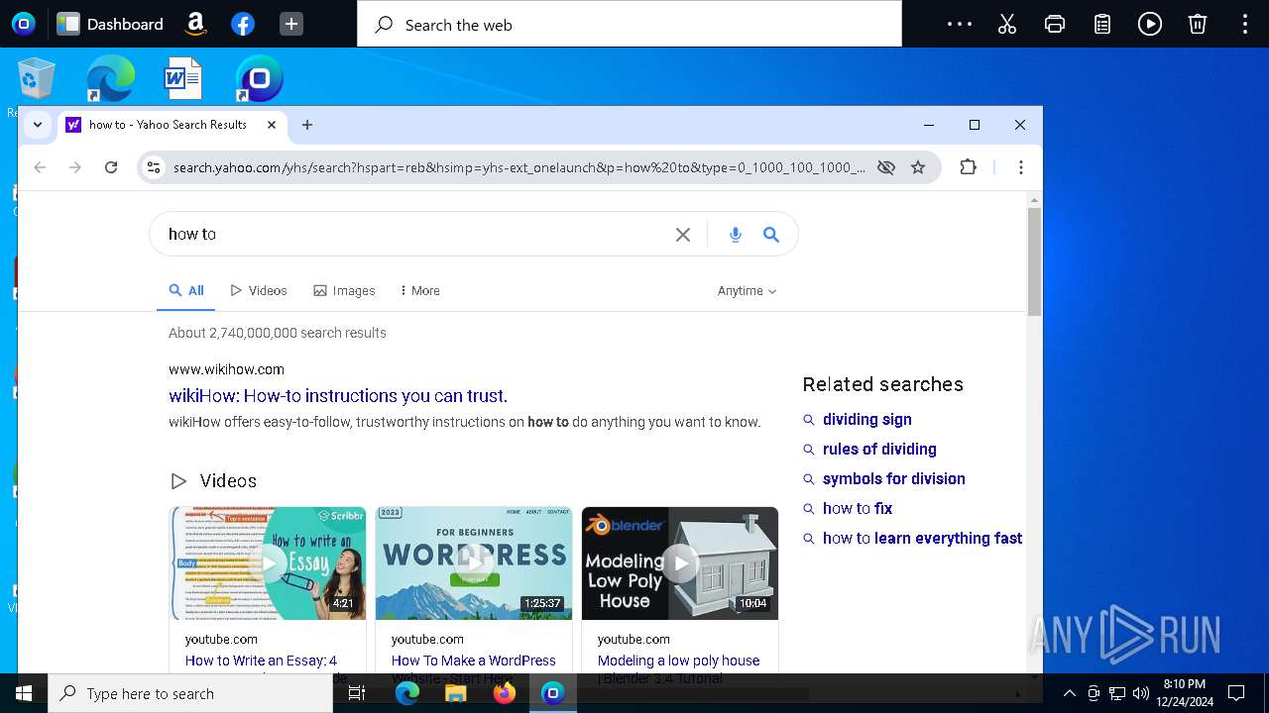1269x713 pixels.
Task: Open a new browser tab
Action: tap(307, 125)
